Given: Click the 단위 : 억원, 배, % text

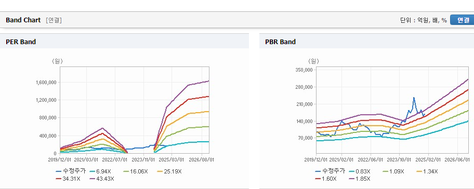Looking at the screenshot, I should (x=423, y=20).
